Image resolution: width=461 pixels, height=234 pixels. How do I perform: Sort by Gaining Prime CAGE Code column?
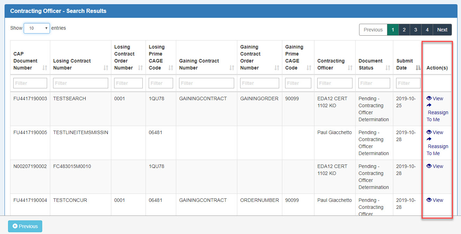pyautogui.click(x=309, y=68)
